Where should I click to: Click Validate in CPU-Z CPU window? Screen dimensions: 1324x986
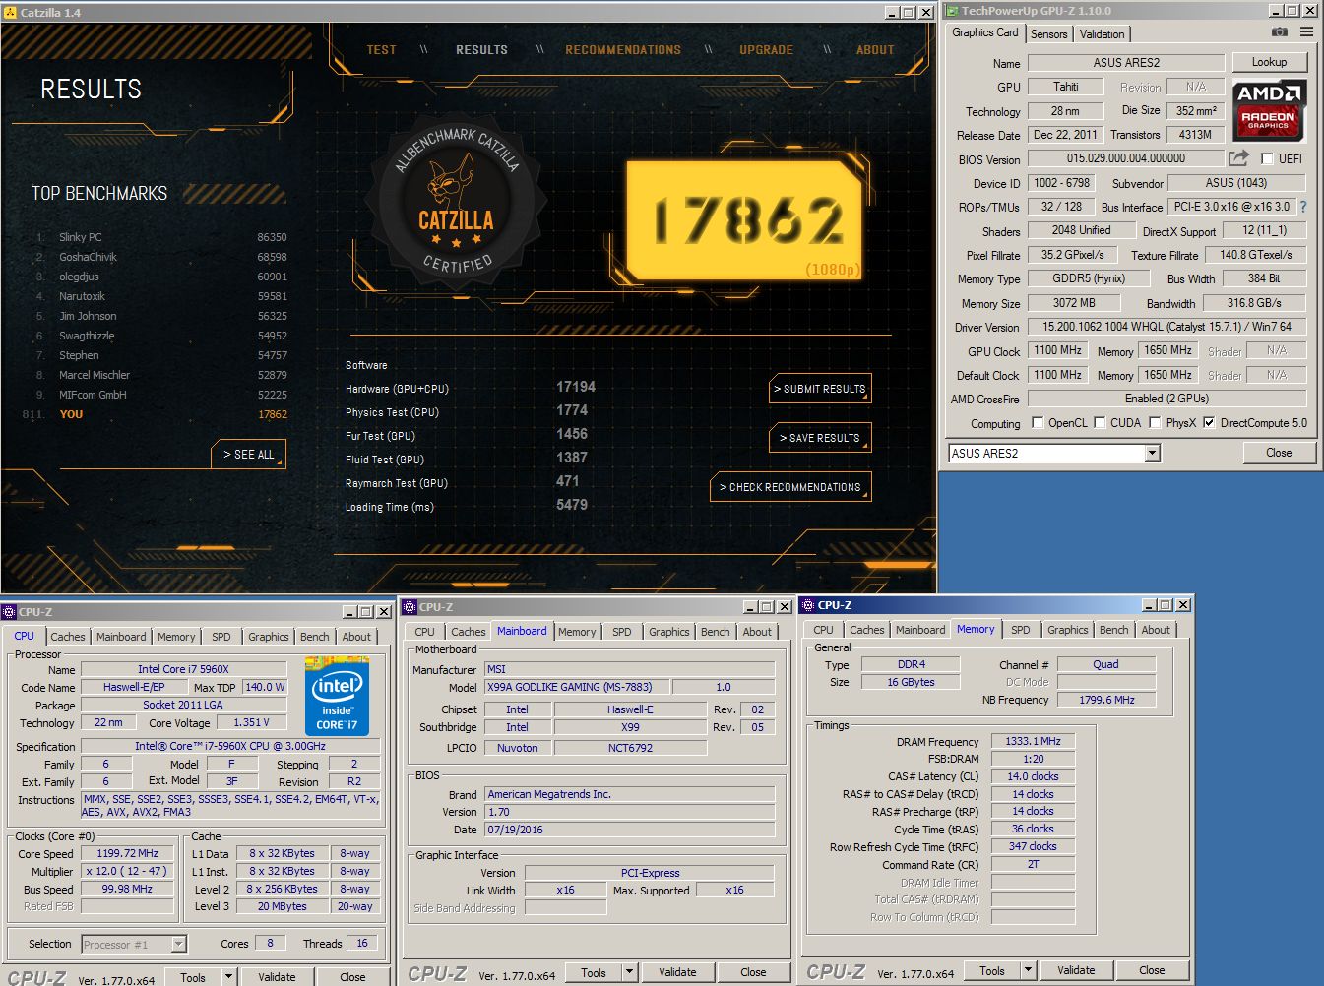[x=277, y=977]
